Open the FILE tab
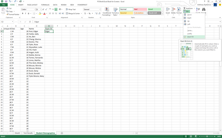 coord(4,5)
